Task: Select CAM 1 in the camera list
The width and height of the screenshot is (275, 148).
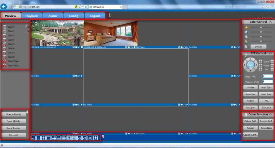Action: tap(11, 27)
